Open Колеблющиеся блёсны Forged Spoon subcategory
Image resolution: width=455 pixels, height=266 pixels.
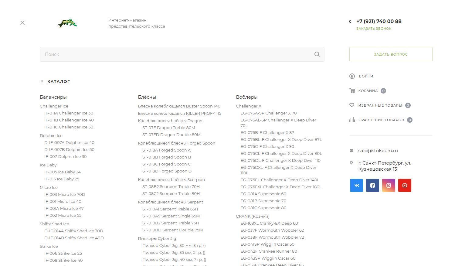(x=176, y=143)
